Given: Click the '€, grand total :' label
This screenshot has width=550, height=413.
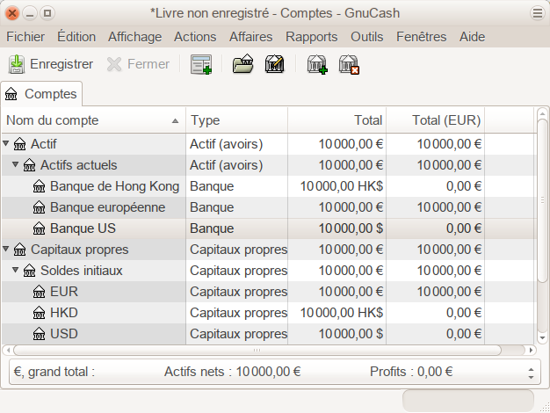Looking at the screenshot, I should pos(54,372).
